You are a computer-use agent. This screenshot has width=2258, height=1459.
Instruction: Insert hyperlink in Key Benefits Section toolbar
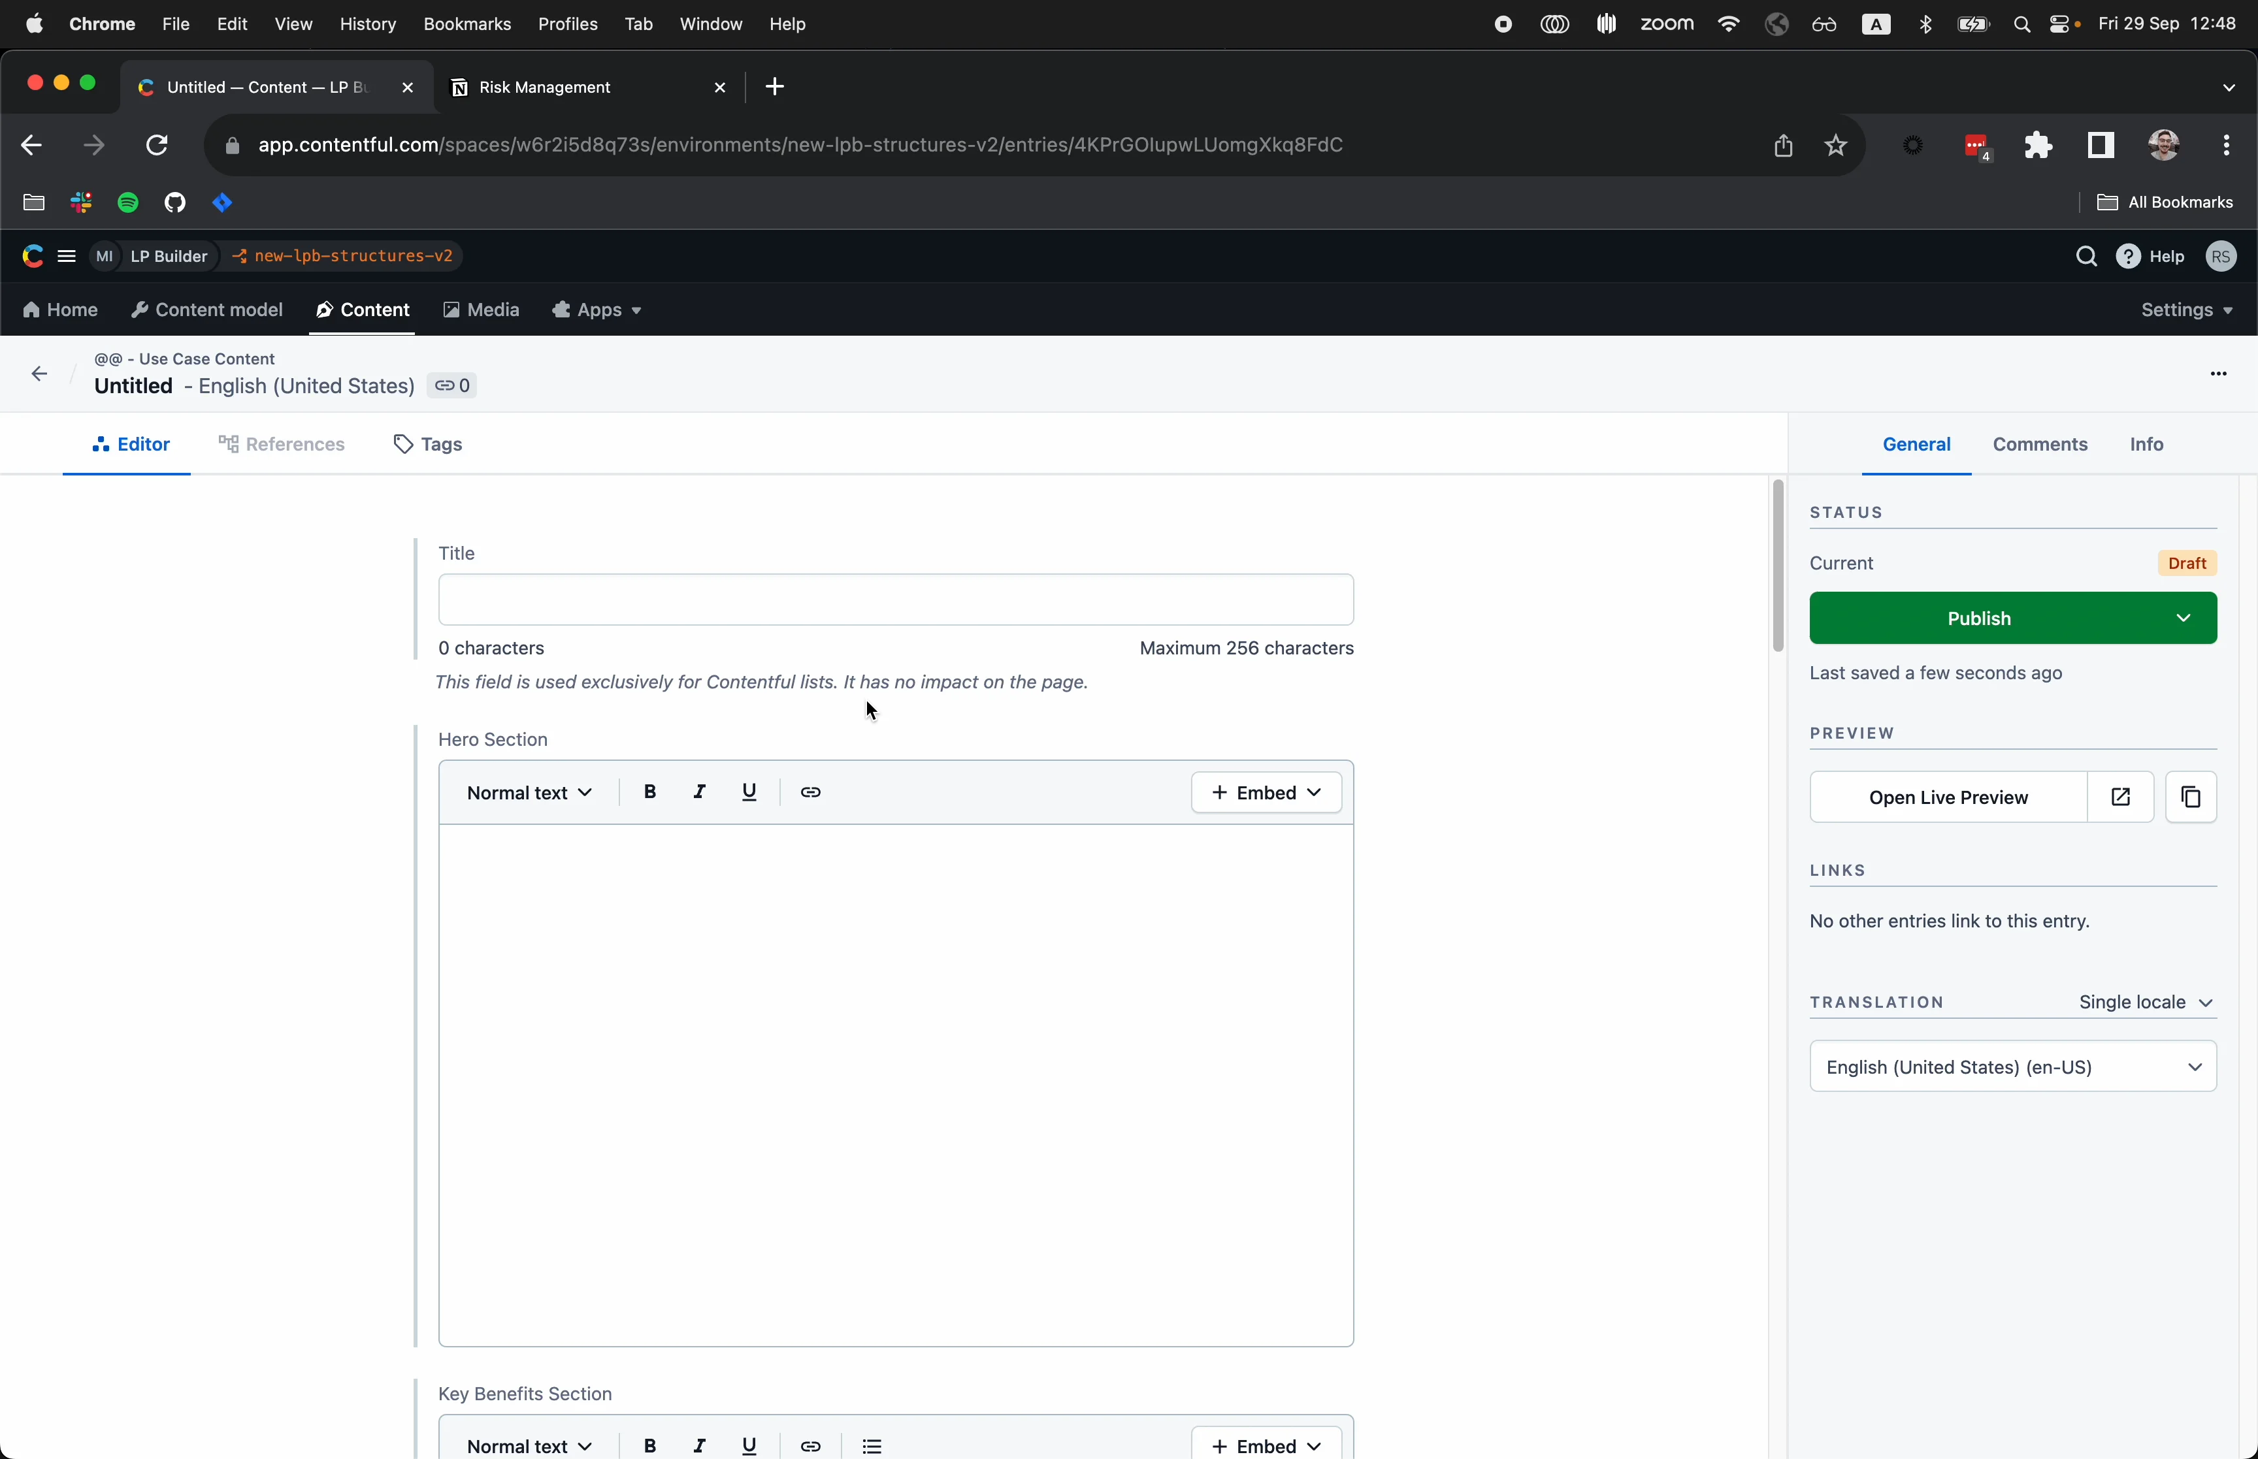click(810, 1446)
